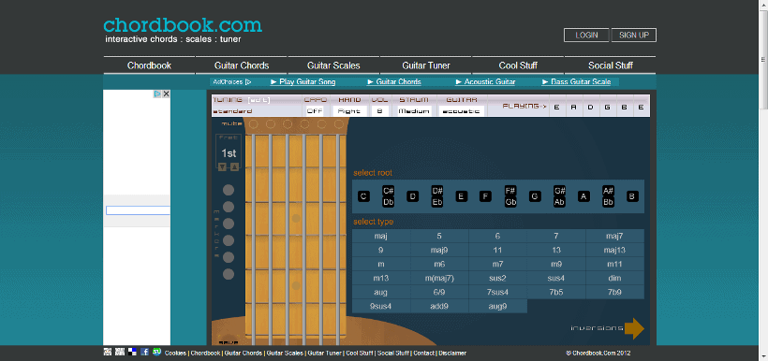Viewport: 768px width, 361px height.
Task: Click the Facebook icon in the footer
Action: click(145, 352)
